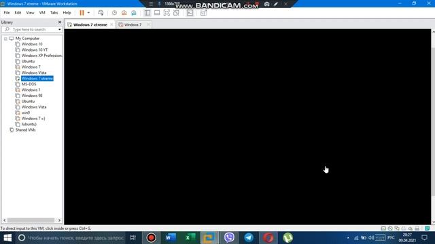Select the Windows 7 xtreme tab
This screenshot has height=244, width=435.
[90, 24]
